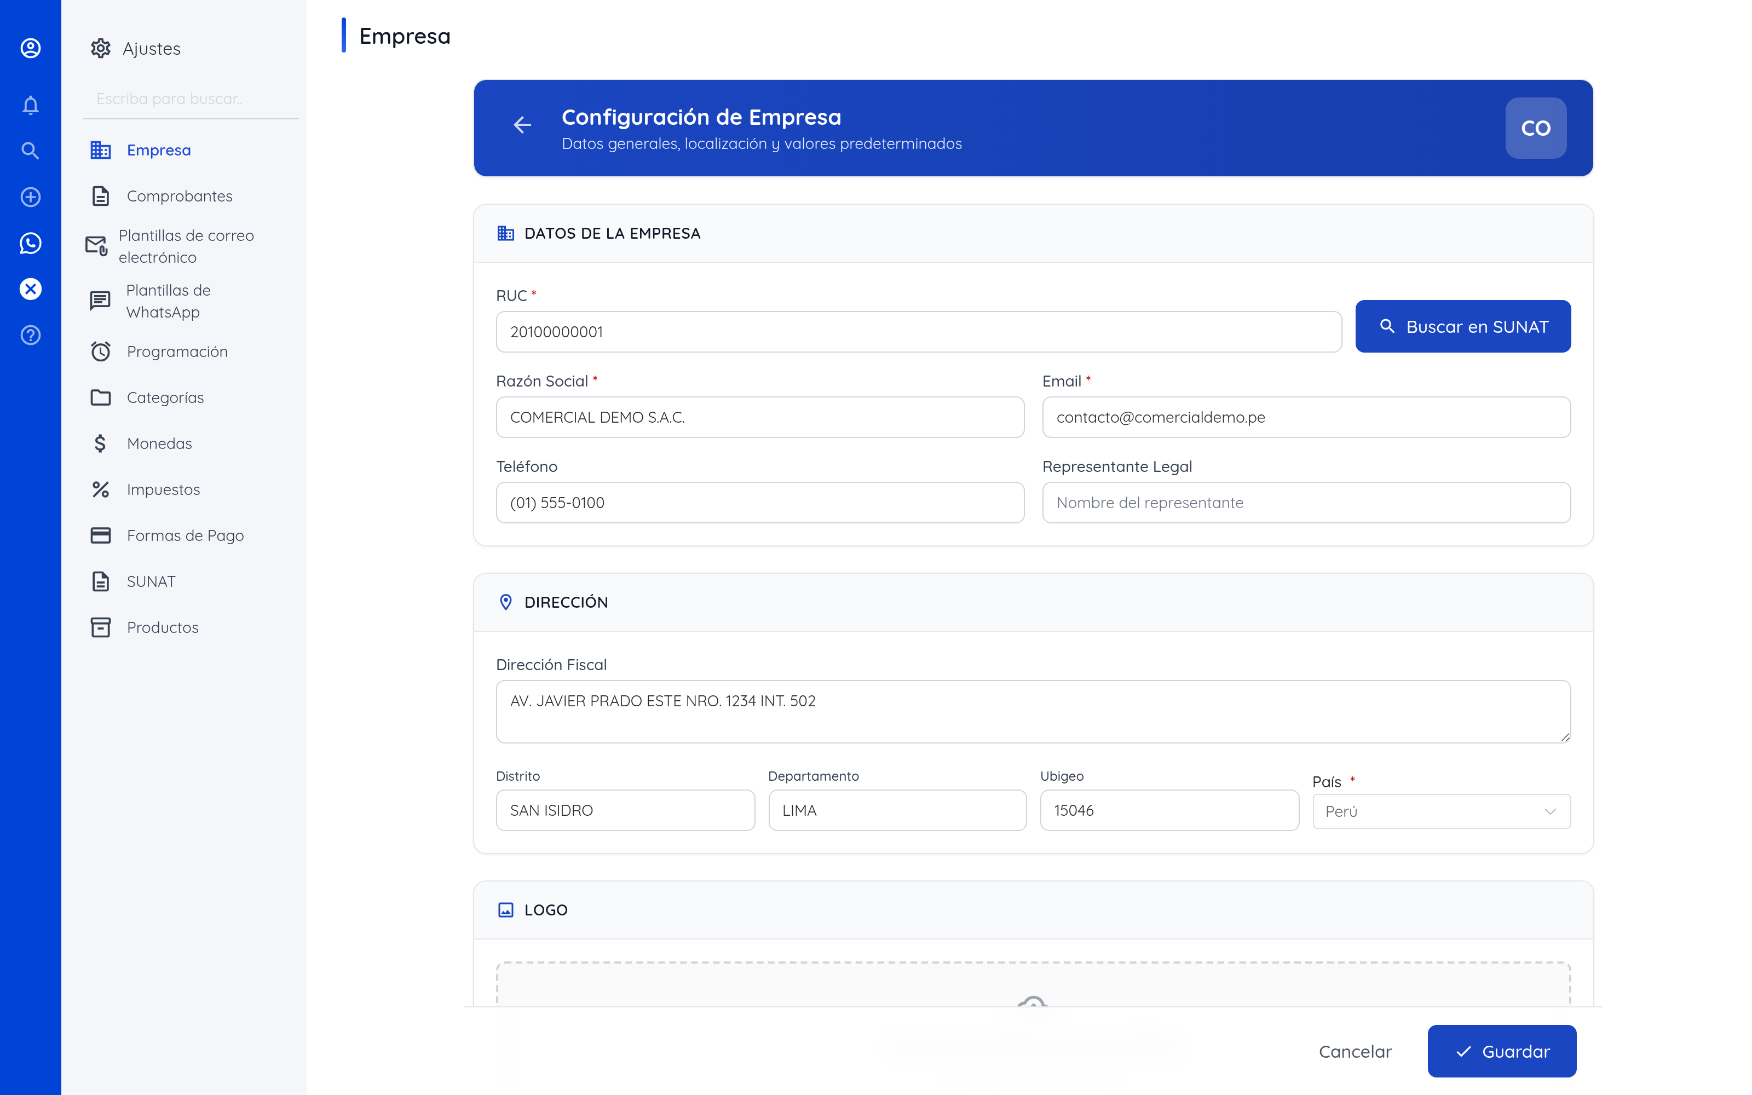The image size is (1752, 1095).
Task: Click the Ajustes sidebar title
Action: pos(151,49)
